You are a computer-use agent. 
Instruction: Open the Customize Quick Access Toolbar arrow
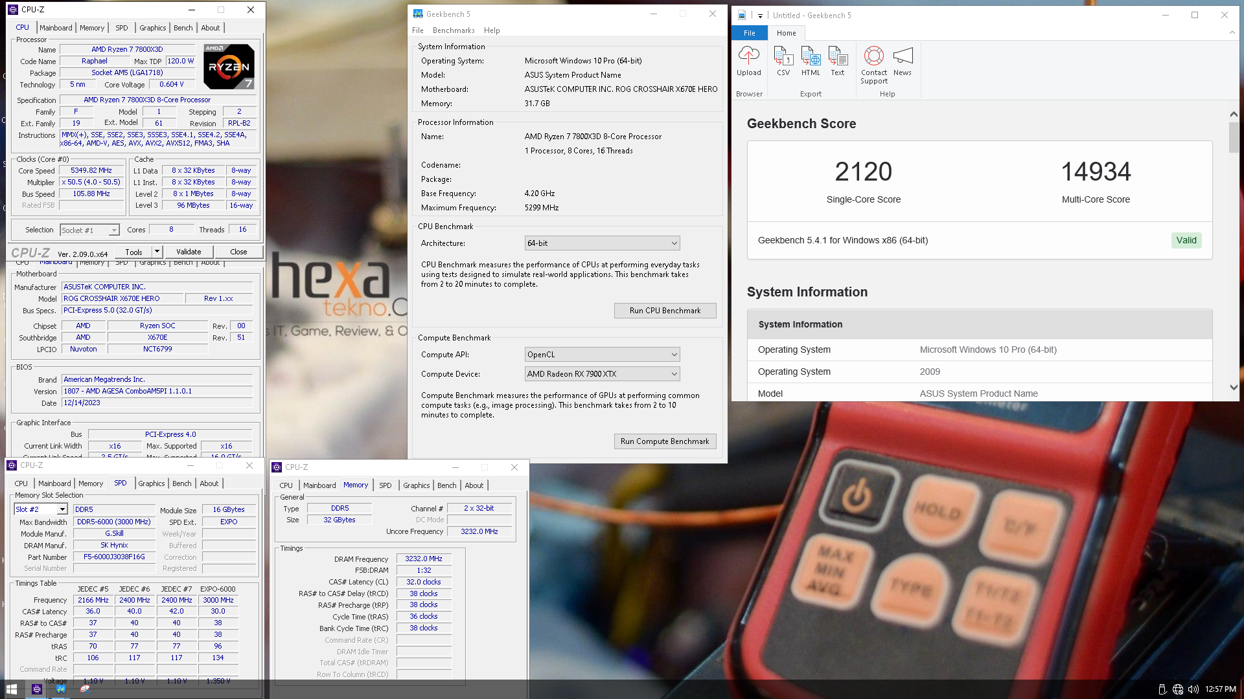(x=760, y=16)
